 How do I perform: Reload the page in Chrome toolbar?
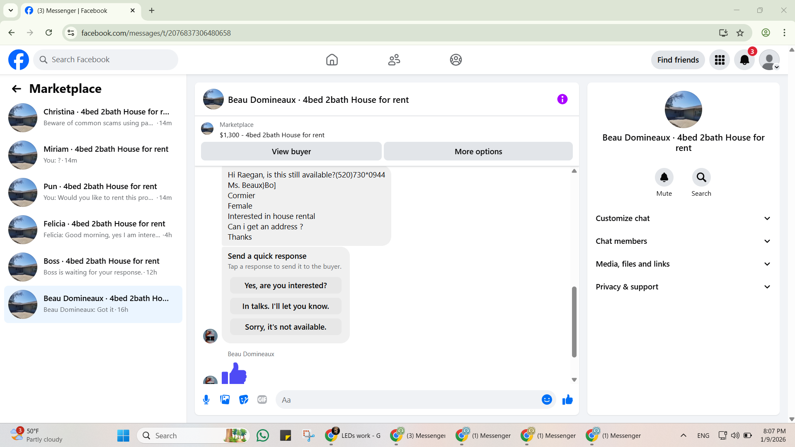pos(48,33)
